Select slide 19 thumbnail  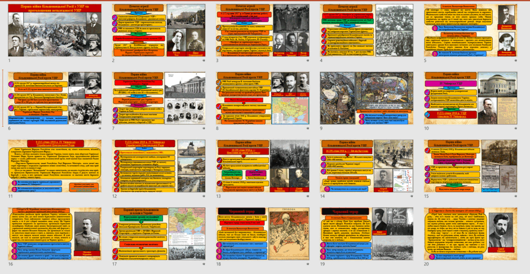click(366, 234)
